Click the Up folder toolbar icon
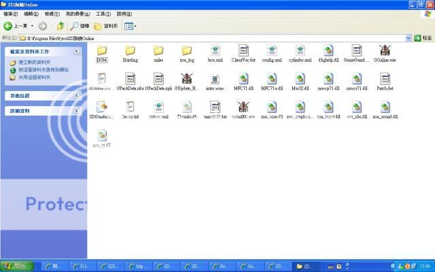This screenshot has height=272, width=435. pos(60,26)
